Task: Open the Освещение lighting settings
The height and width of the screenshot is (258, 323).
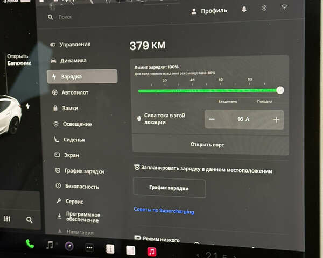Action: [x=73, y=124]
